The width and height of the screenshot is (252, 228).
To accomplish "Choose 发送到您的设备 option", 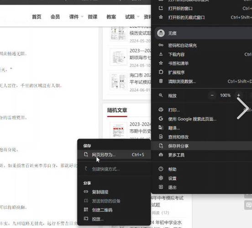I will [114, 201].
